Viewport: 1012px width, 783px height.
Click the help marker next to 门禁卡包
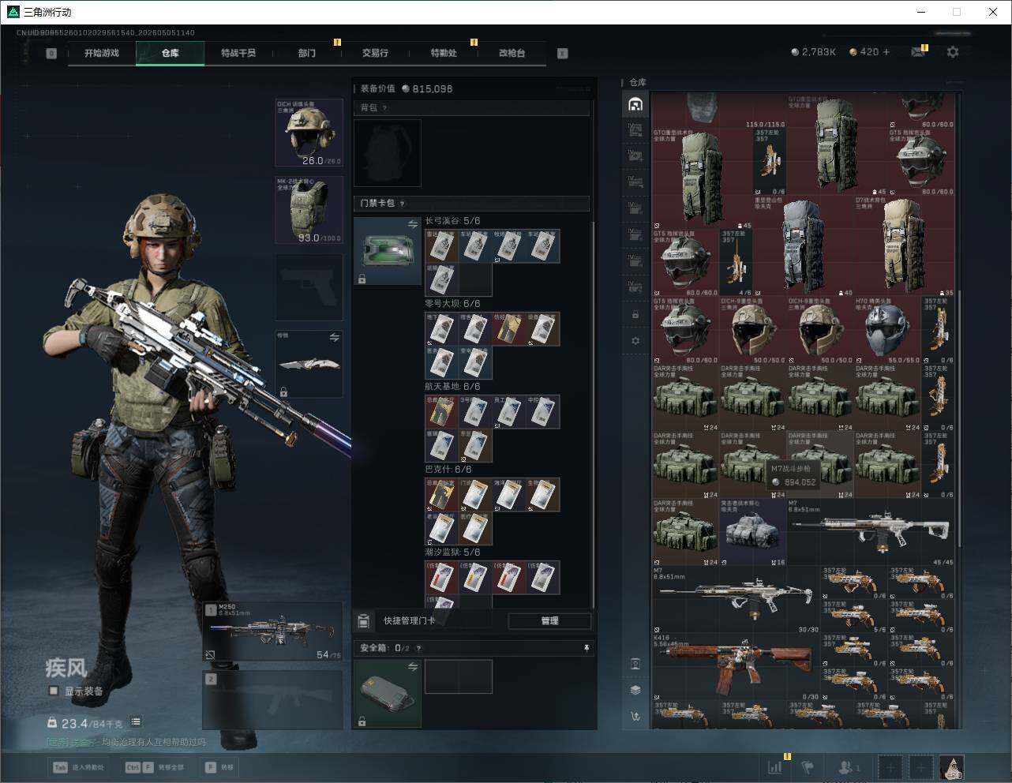tap(402, 204)
